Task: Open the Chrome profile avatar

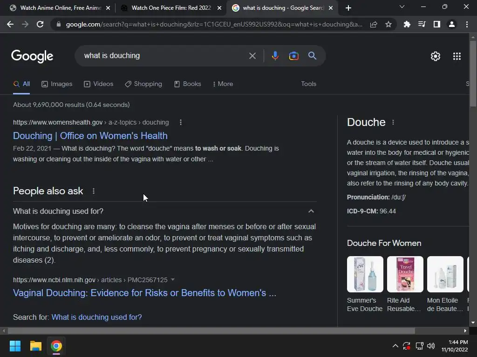Action: click(x=452, y=24)
